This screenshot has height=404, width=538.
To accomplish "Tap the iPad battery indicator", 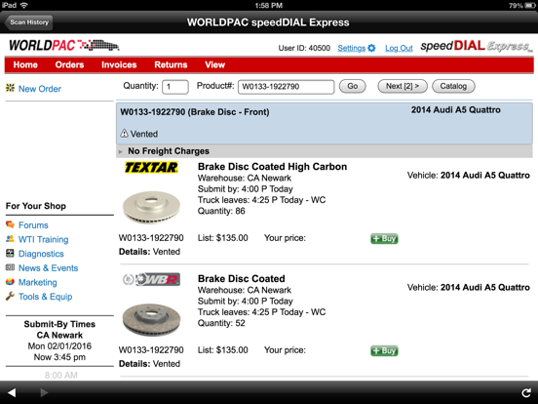I will (530, 6).
